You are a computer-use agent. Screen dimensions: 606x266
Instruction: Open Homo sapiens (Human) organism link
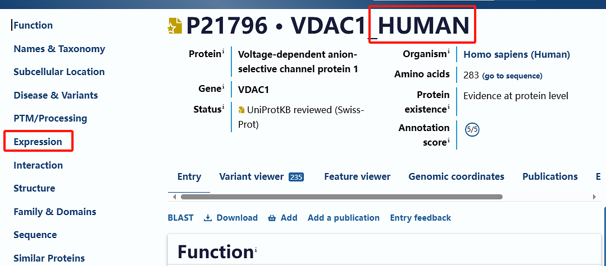[x=517, y=54]
